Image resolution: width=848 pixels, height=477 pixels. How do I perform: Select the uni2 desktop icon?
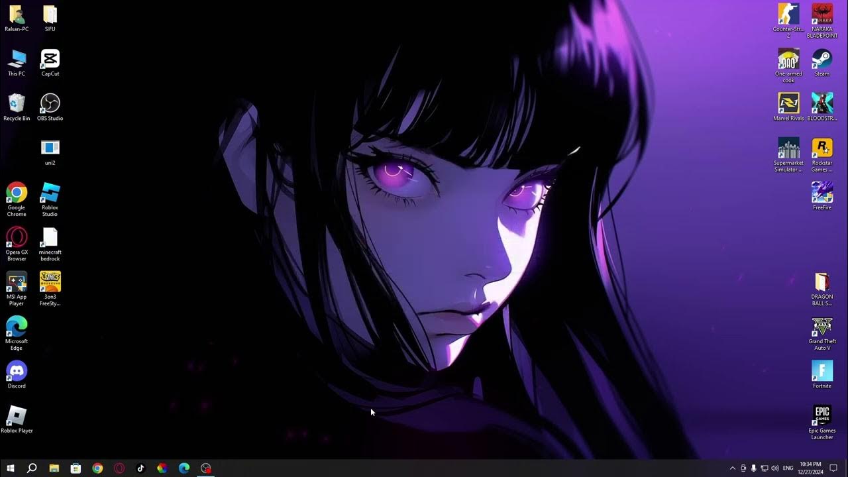tap(50, 152)
